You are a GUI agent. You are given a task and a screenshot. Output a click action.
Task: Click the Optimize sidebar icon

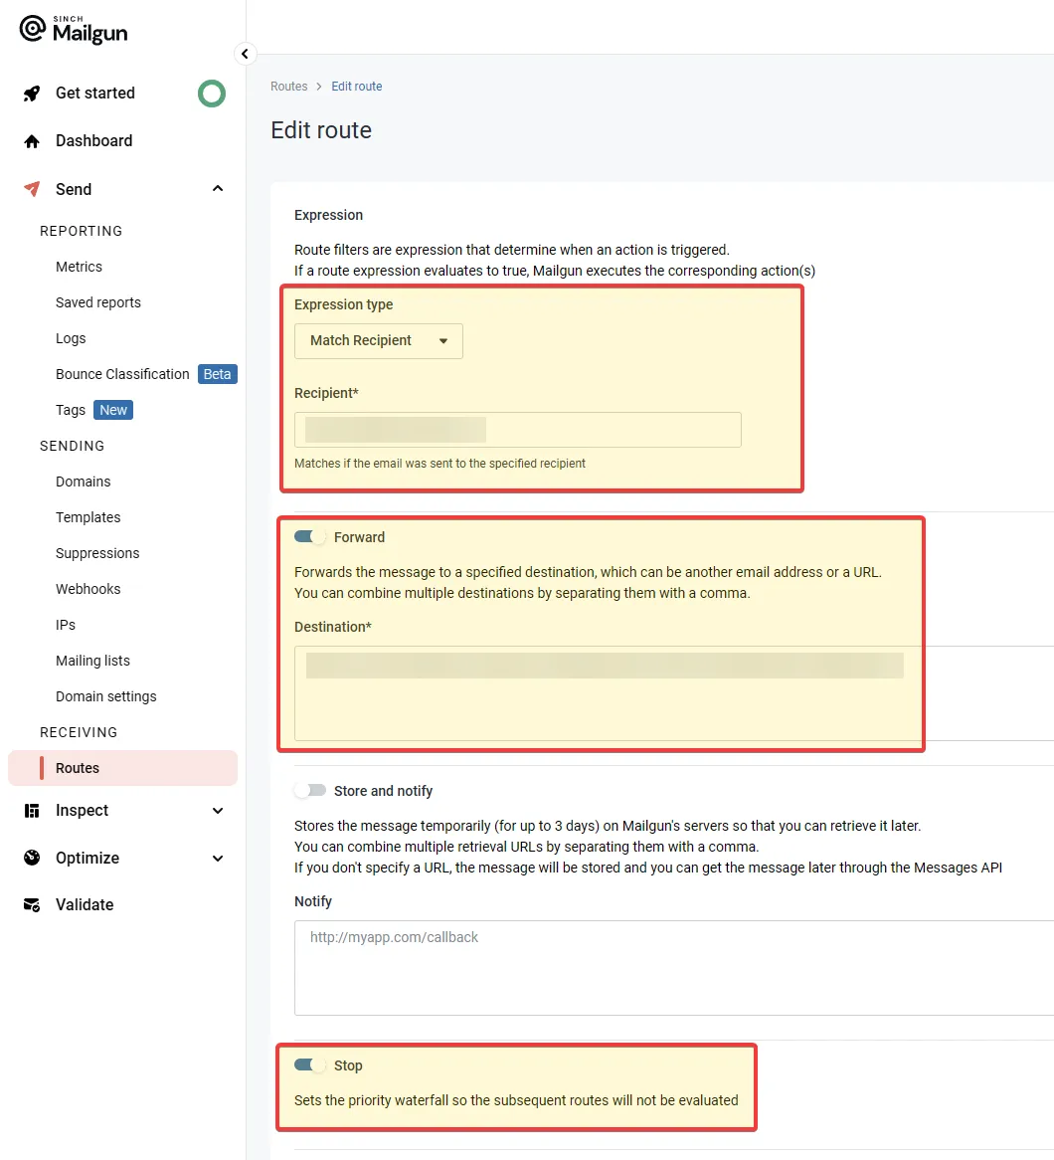tap(32, 858)
